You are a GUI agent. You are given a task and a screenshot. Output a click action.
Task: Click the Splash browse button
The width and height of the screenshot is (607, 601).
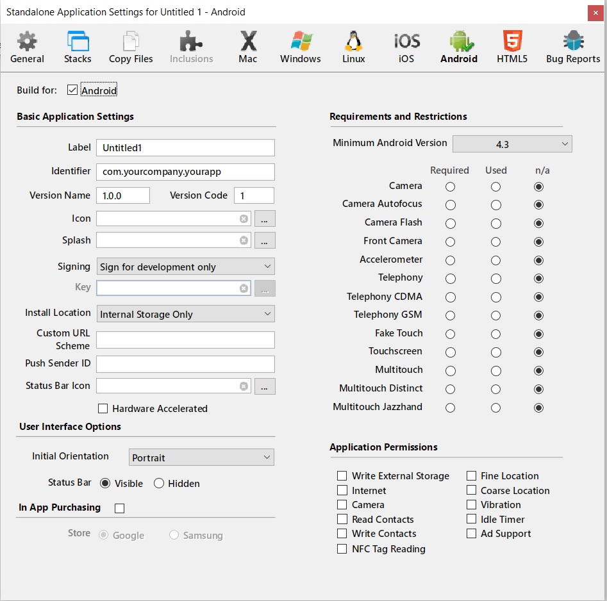tap(265, 241)
